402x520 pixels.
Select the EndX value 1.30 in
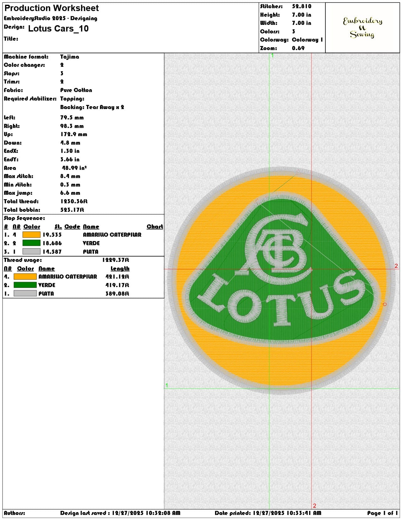point(70,151)
